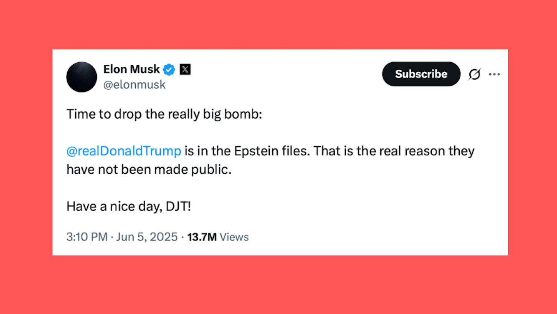Open the 13.7M Views analytics link

pyautogui.click(x=218, y=237)
